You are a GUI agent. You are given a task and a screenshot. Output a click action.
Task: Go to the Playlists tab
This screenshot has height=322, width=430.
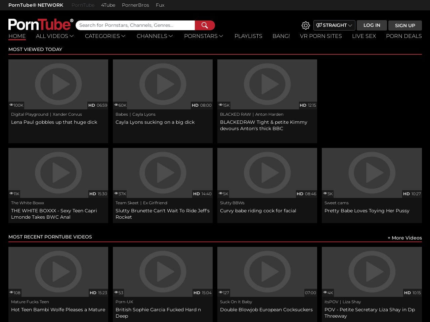pos(248,36)
